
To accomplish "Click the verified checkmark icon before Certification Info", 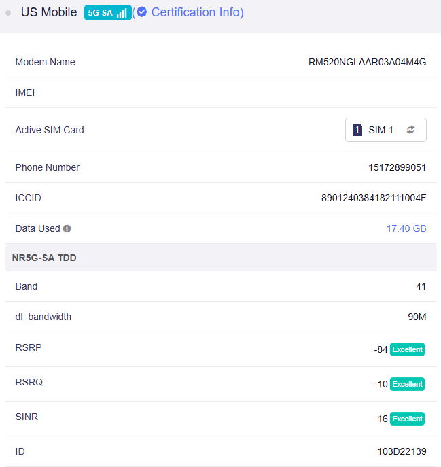I will coord(142,12).
